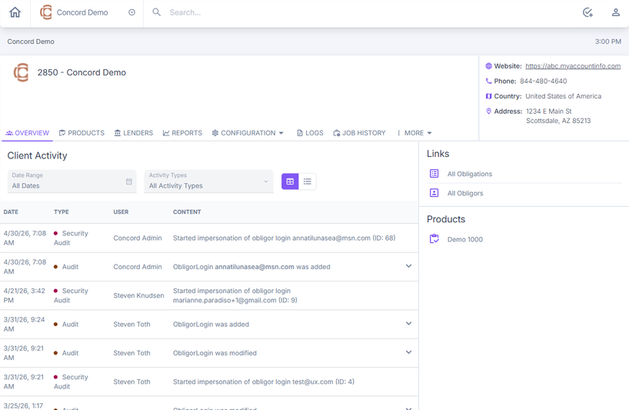This screenshot has height=410, width=629.
Task: Click the All Obligors person icon
Action: coord(434,192)
